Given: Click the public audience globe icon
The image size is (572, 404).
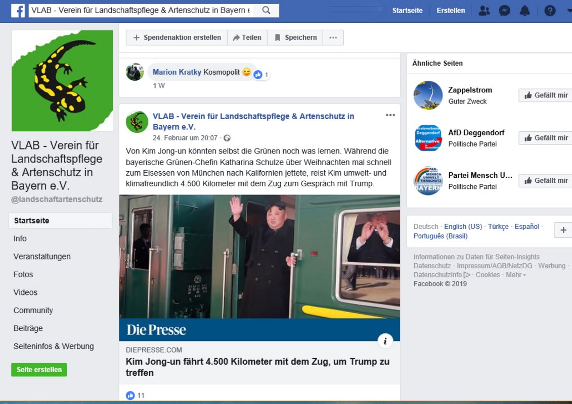Looking at the screenshot, I should point(227,138).
